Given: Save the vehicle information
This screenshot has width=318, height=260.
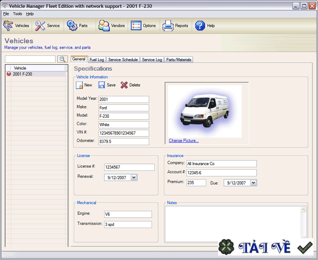Looking at the screenshot, I should (x=107, y=85).
